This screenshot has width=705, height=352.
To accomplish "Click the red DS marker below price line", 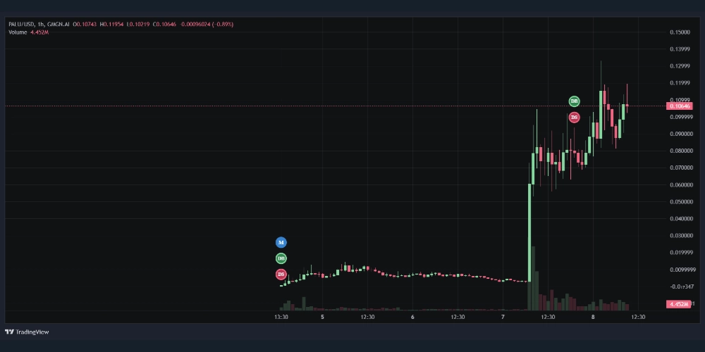I will point(574,117).
